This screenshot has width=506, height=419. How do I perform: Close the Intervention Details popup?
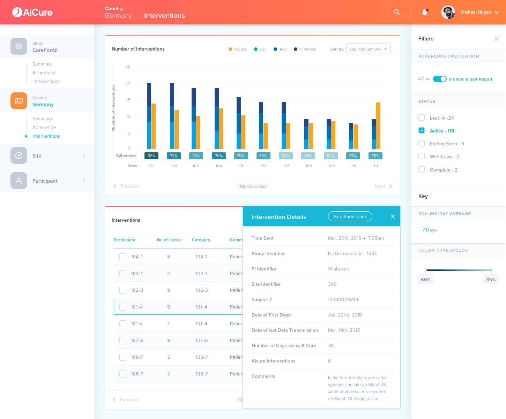[x=393, y=216]
